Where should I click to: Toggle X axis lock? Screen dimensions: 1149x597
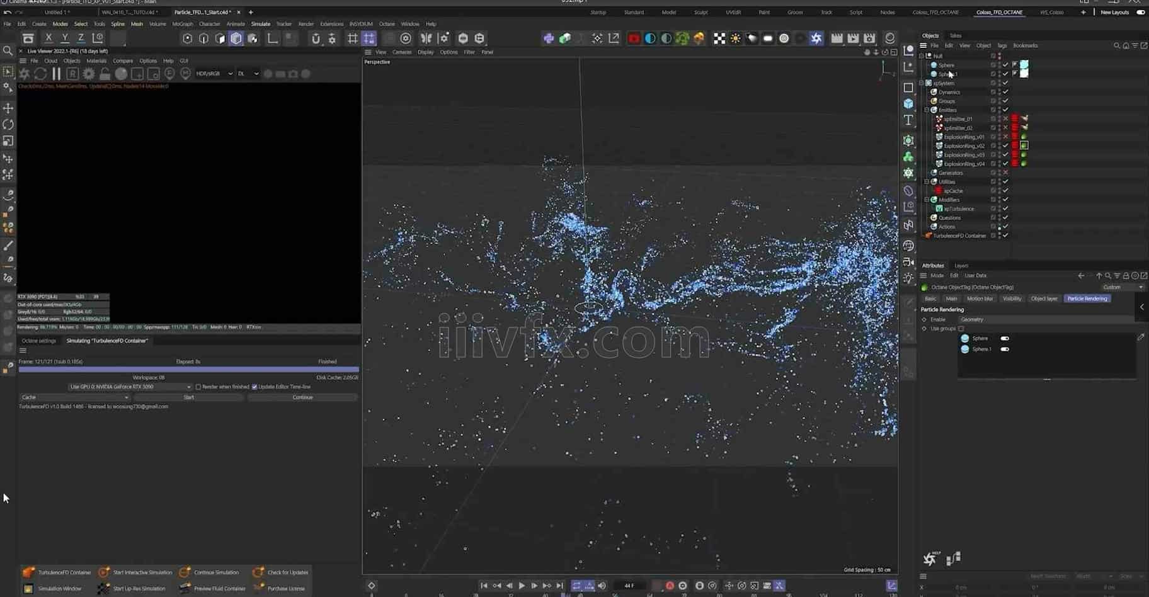[48, 38]
